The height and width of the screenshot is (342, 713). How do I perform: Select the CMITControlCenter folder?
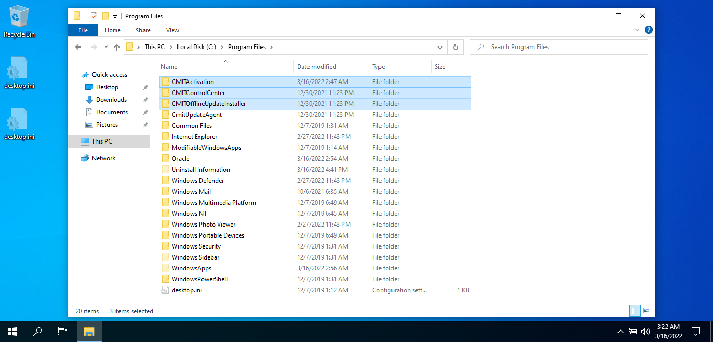[315, 93]
